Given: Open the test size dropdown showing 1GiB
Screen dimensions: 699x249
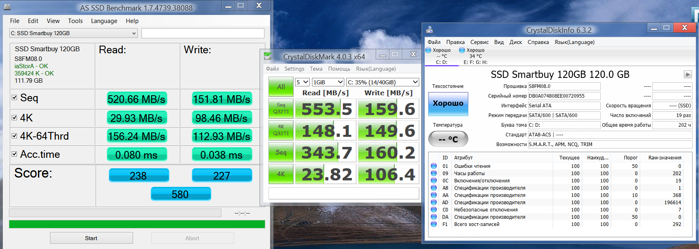Looking at the screenshot, I should (x=328, y=82).
